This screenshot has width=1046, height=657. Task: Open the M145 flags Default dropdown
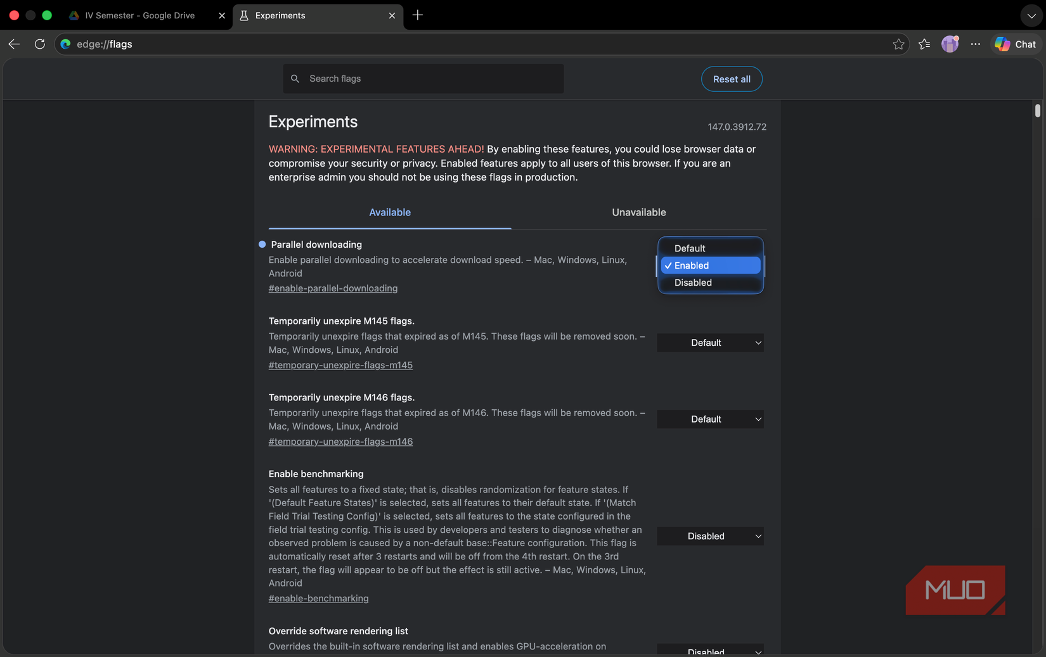click(710, 343)
